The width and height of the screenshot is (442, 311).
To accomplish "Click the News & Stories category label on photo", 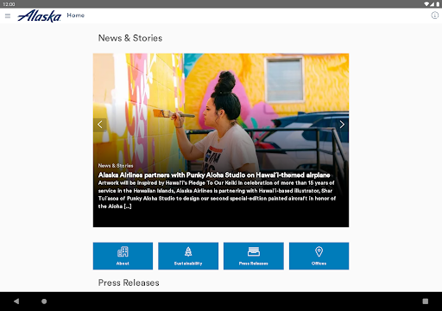I will click(x=116, y=166).
